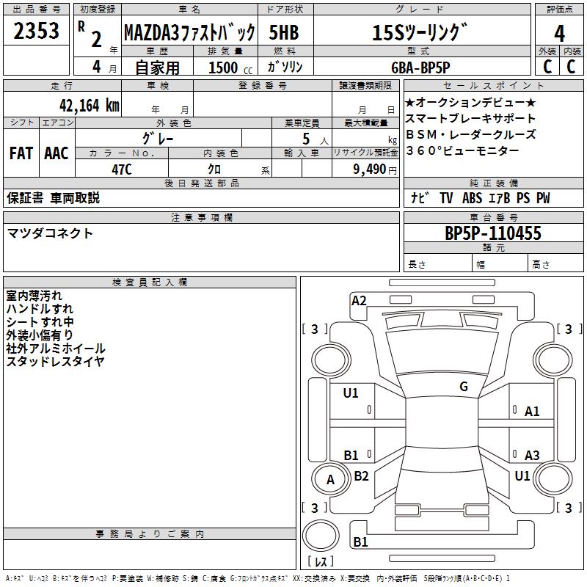The height and width of the screenshot is (587, 587).
Task: Select the 譲渡書類期限 header
Action: click(365, 85)
